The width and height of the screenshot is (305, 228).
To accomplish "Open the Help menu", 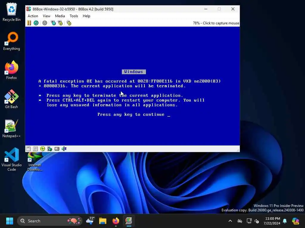I will (x=86, y=16).
